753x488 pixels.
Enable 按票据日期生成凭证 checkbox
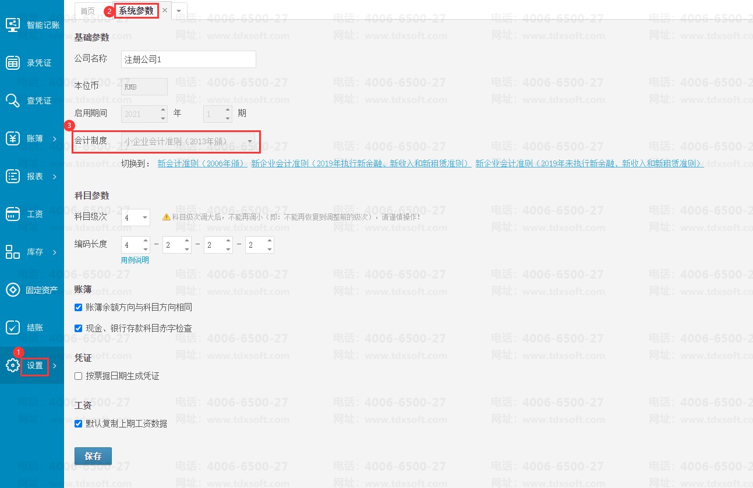79,376
